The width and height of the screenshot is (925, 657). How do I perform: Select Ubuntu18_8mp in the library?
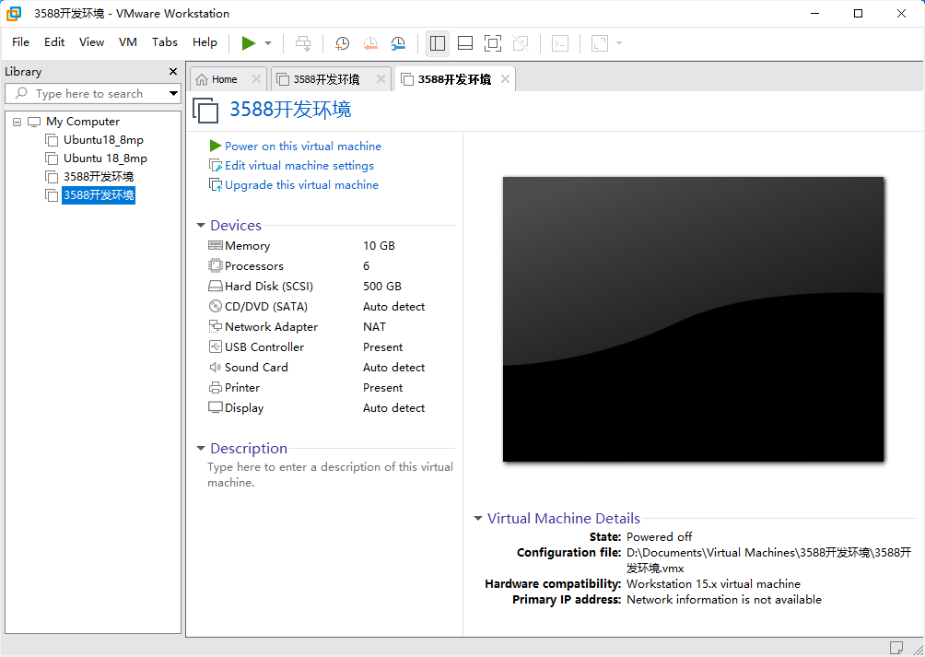[103, 140]
